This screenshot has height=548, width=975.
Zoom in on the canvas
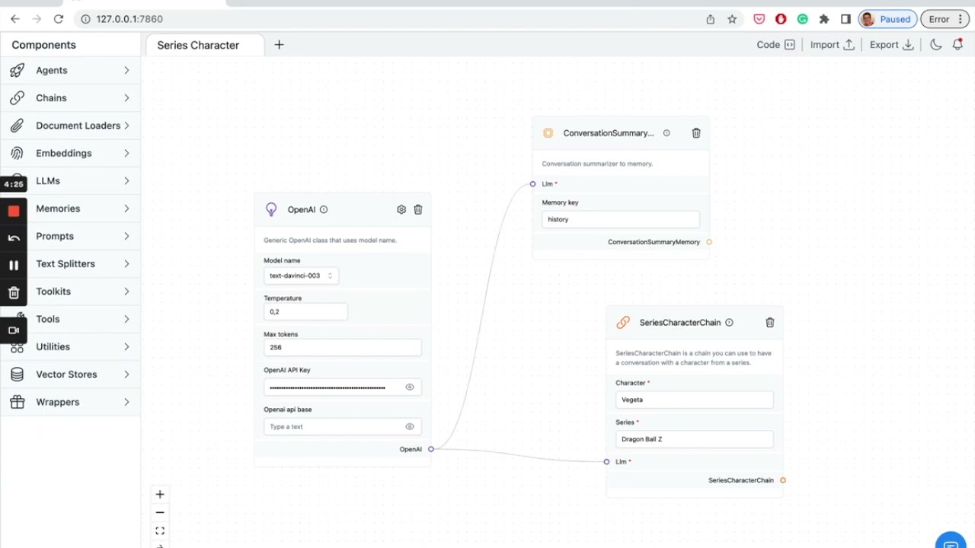click(160, 494)
